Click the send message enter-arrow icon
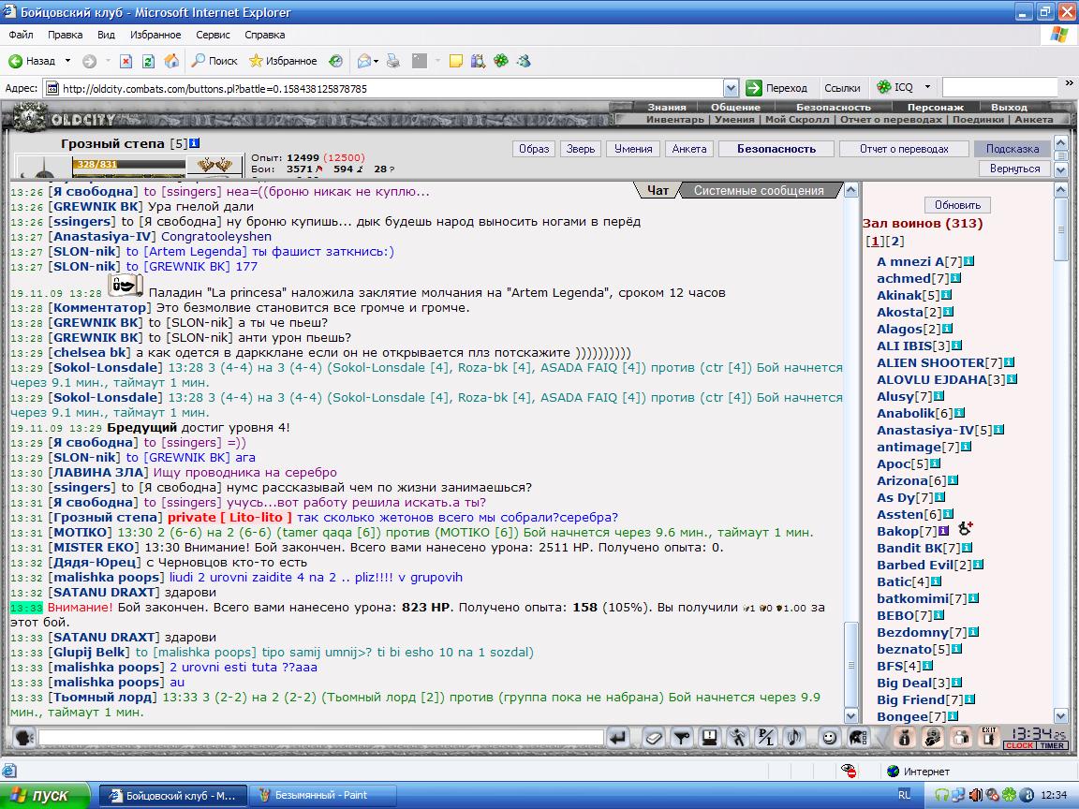The image size is (1079, 809). [x=618, y=738]
